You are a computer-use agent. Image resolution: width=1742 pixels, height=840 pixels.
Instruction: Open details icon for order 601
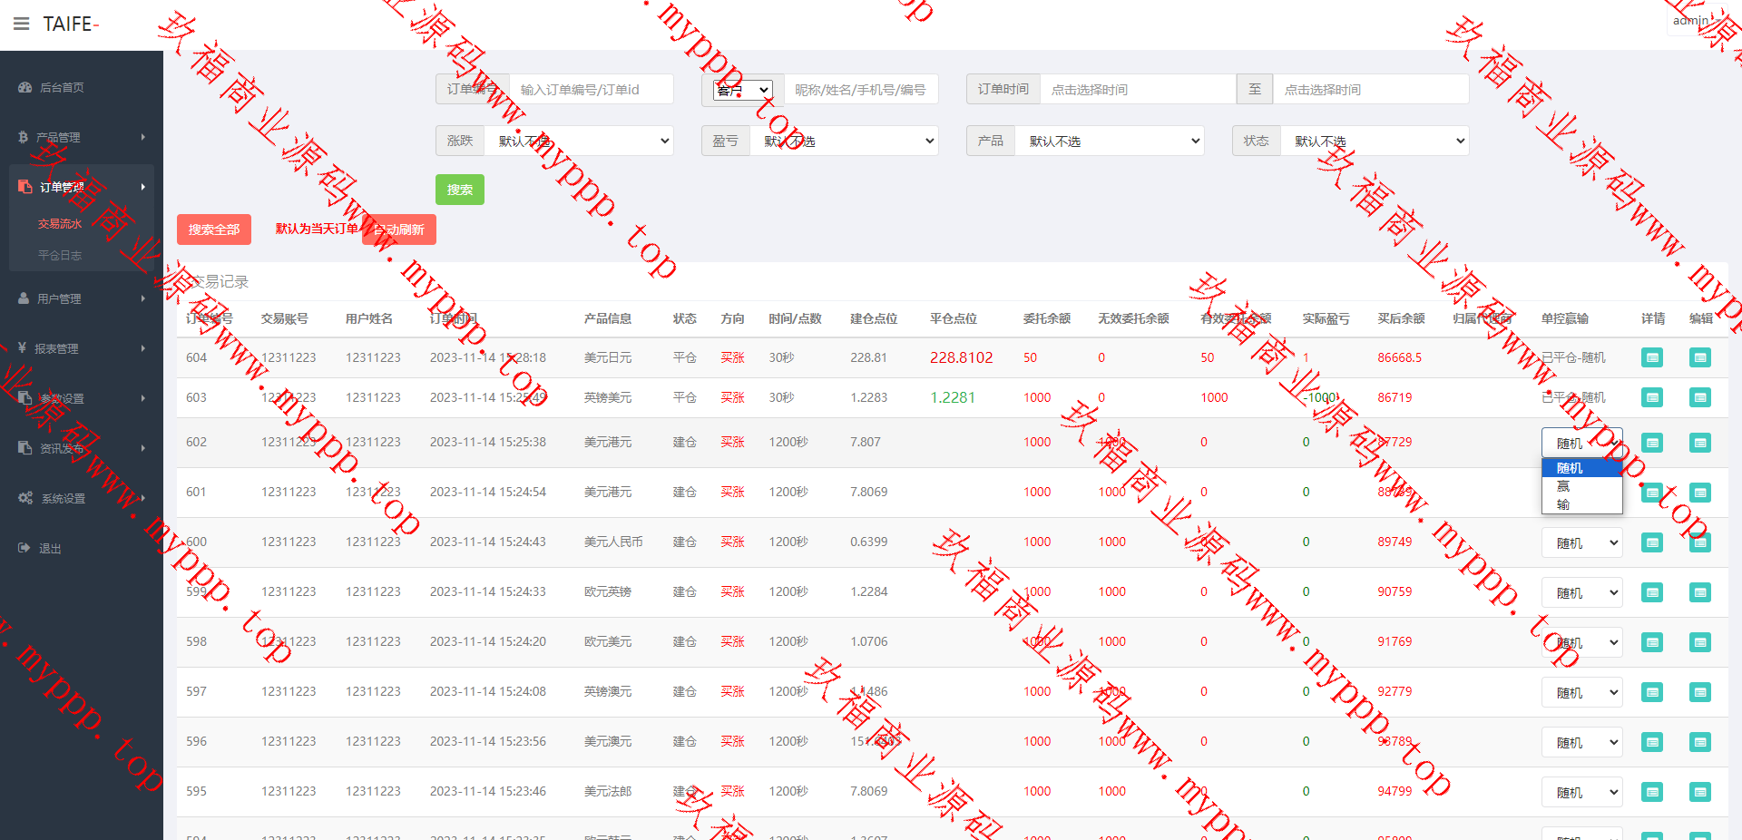pyautogui.click(x=1652, y=493)
